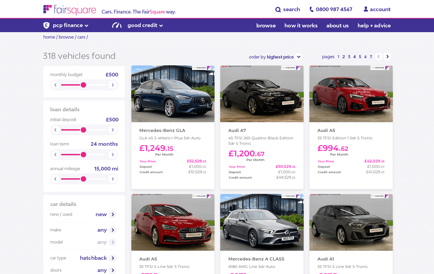Open search via the magnifier icon
The image size is (434, 274).
coord(278,9)
